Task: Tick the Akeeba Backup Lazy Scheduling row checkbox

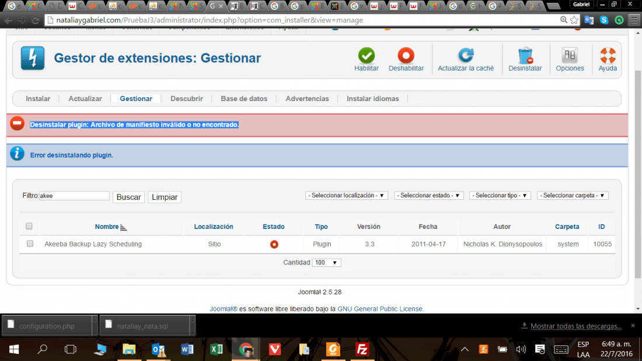Action: [x=30, y=244]
